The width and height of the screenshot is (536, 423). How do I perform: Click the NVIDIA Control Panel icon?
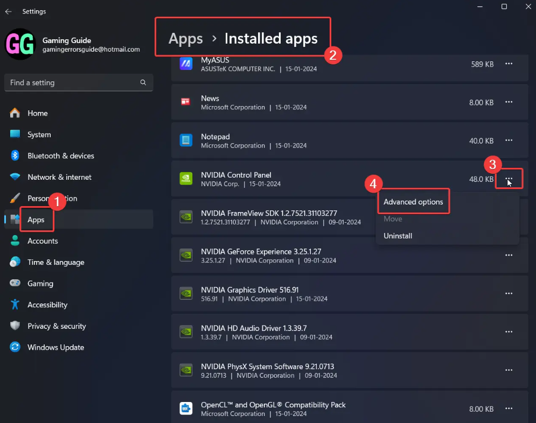(x=186, y=179)
